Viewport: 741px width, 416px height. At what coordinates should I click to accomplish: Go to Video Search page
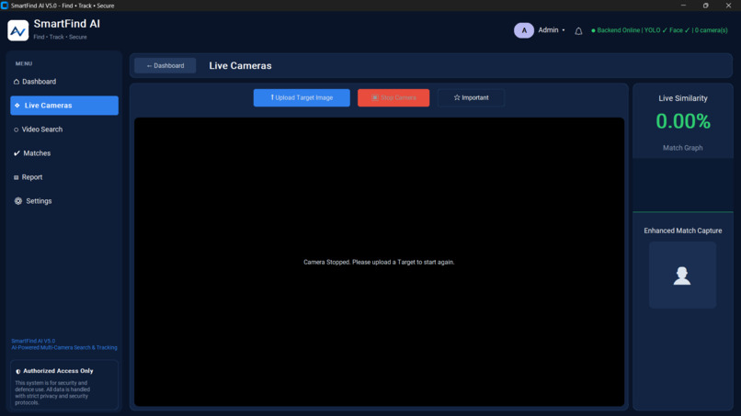pos(64,129)
